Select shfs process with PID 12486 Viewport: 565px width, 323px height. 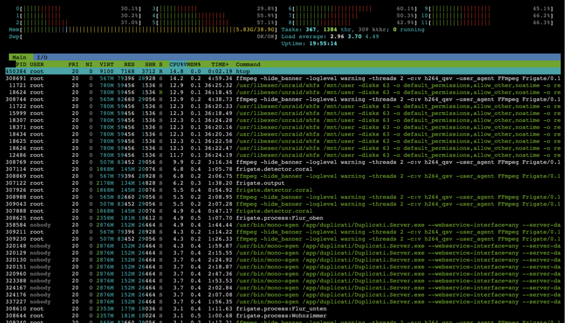(x=283, y=155)
